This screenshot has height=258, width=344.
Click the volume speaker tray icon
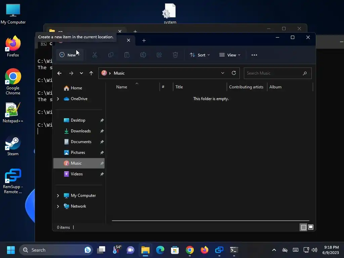pos(314,250)
